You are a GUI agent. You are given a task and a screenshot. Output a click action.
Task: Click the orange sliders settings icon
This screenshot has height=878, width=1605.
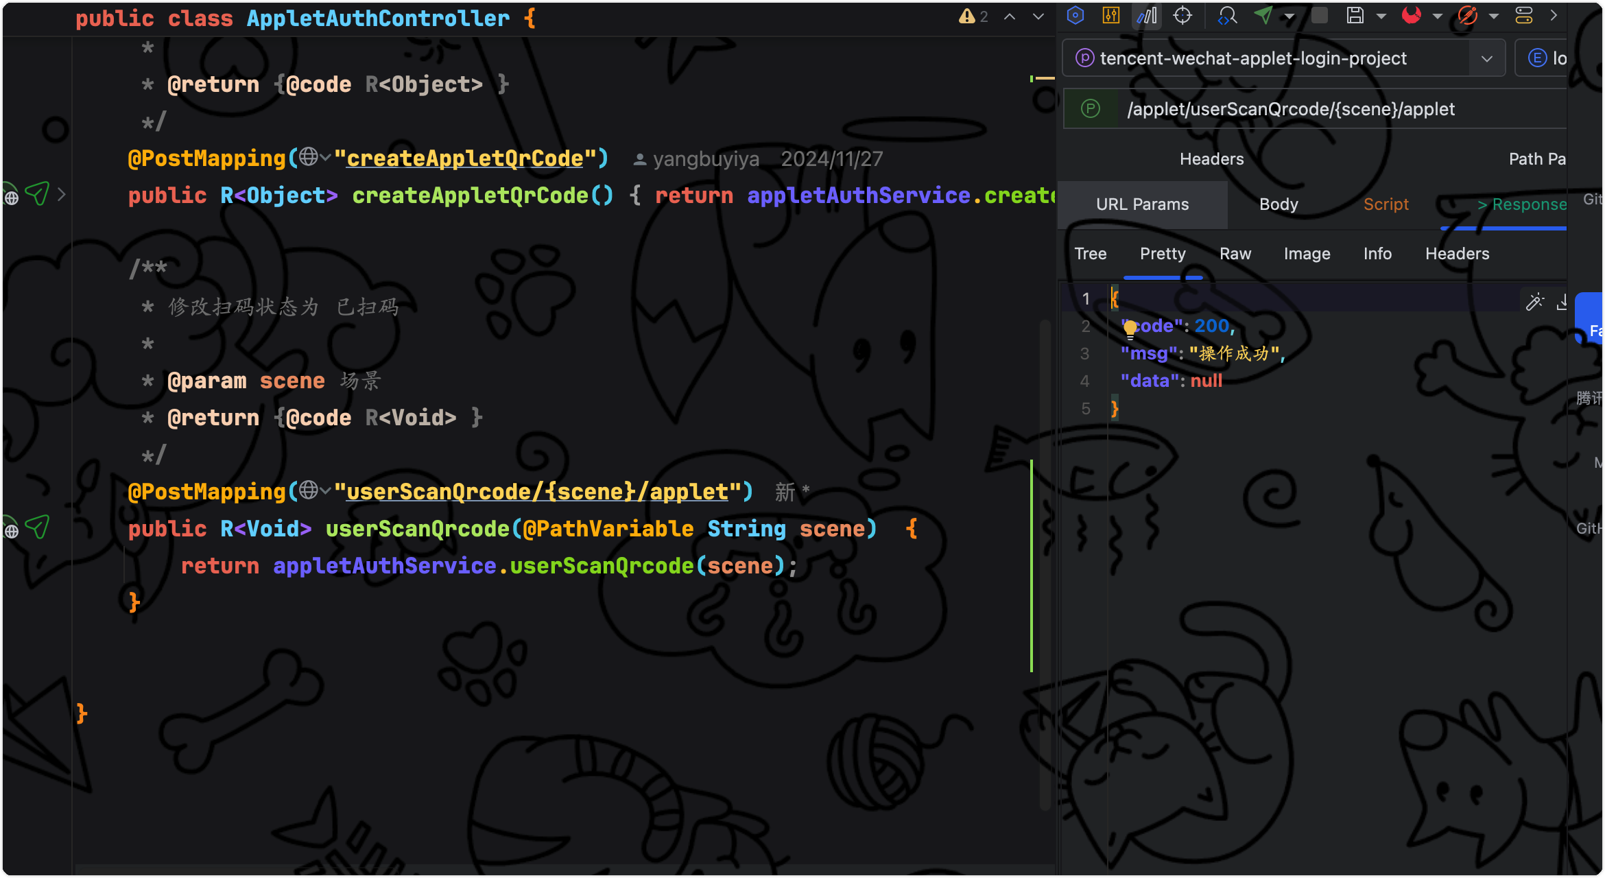[x=1111, y=15]
